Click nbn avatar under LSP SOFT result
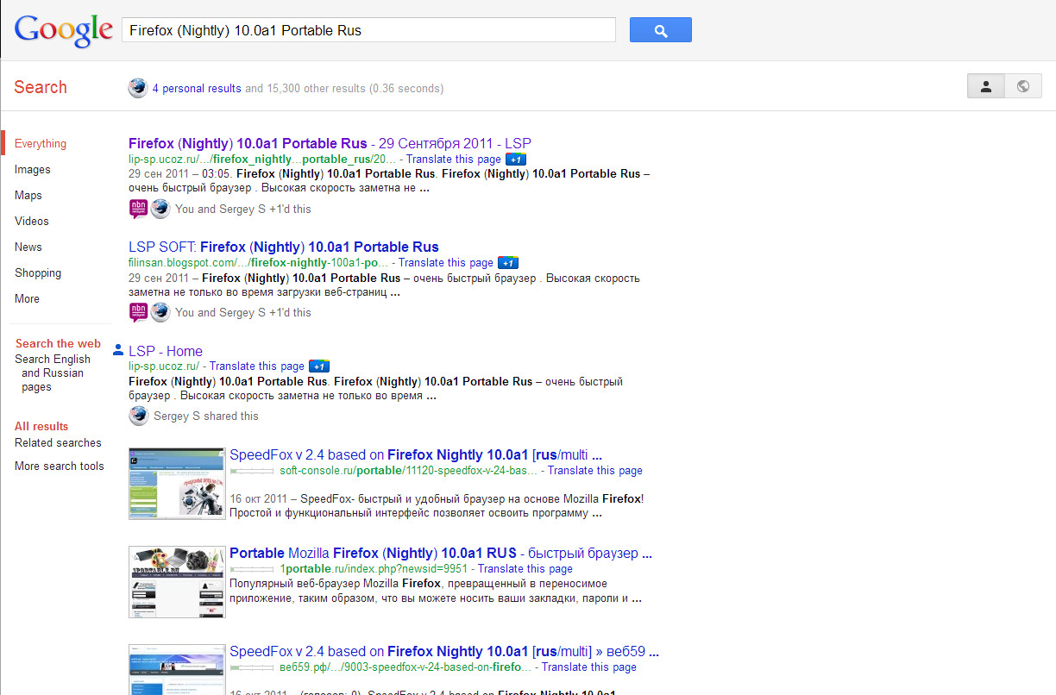Image resolution: width=1056 pixels, height=695 pixels. [138, 312]
